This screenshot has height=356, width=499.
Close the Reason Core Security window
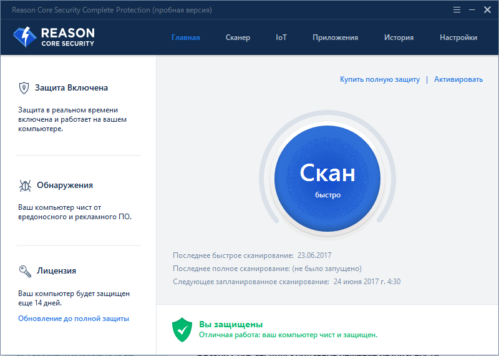(x=487, y=10)
